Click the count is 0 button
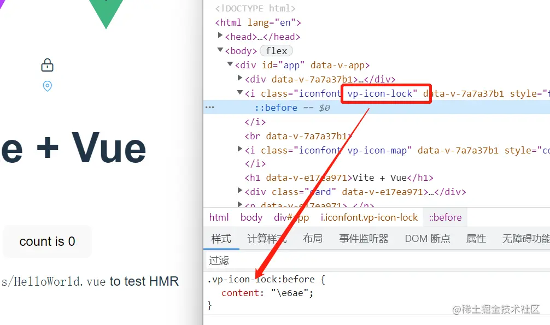The height and width of the screenshot is (325, 550). click(48, 241)
